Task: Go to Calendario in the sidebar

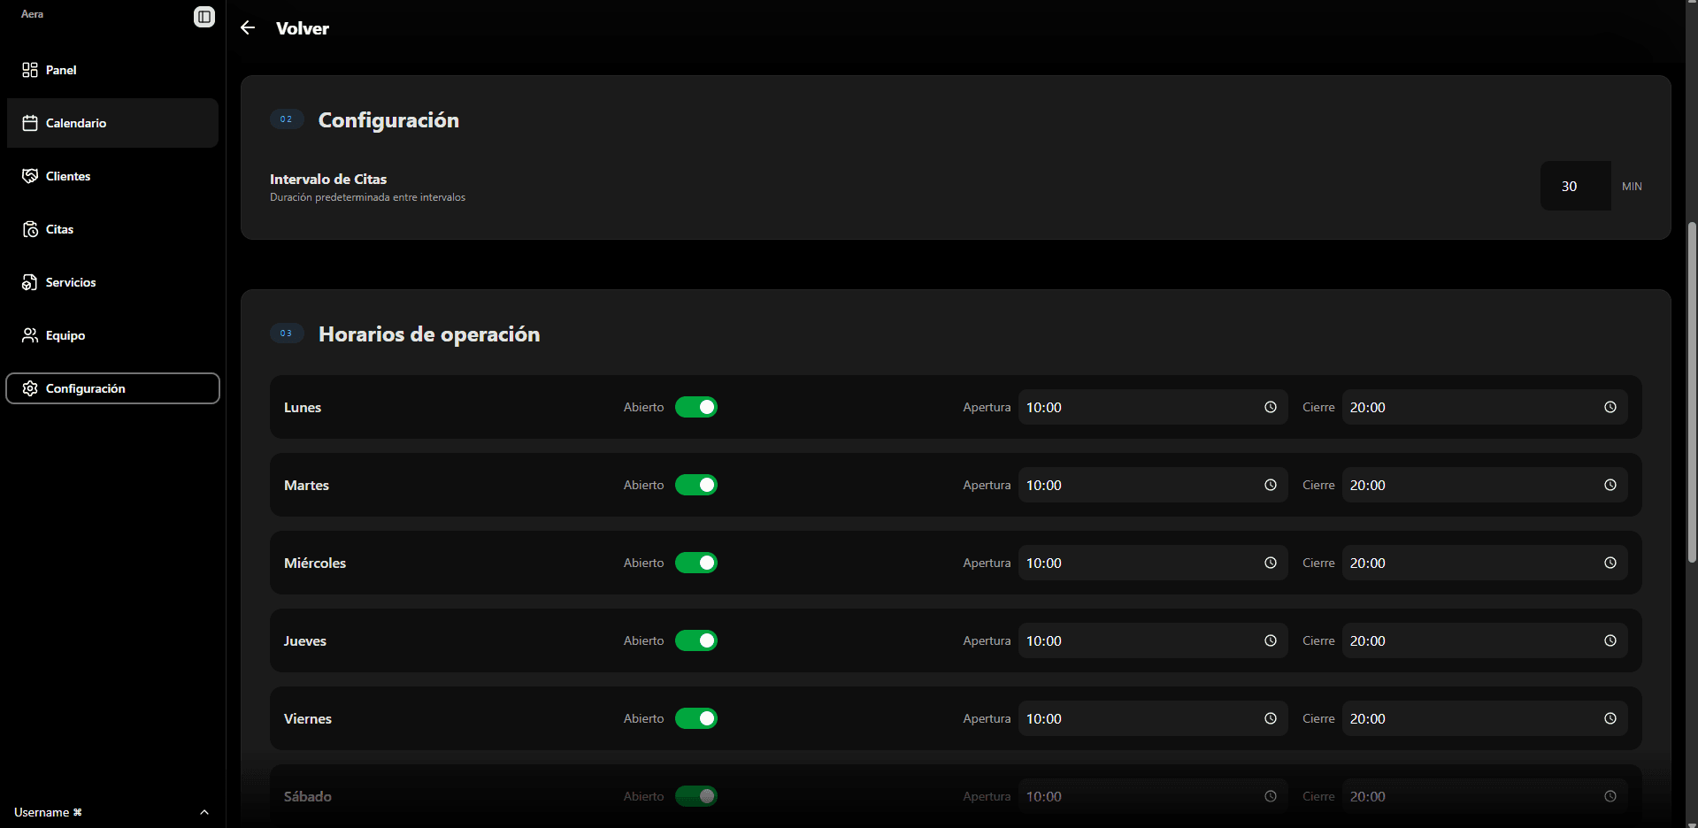Action: [112, 123]
